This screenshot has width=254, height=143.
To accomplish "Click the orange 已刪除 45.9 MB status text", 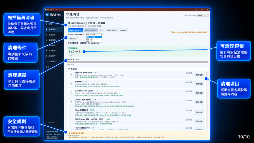I will click(189, 32).
